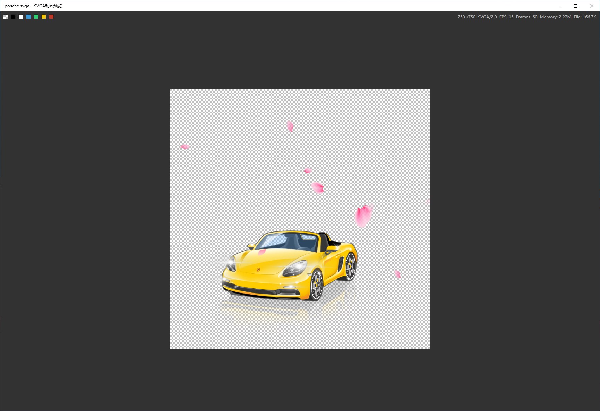
Task: Minimize the SVGA preview window
Action: 560,6
